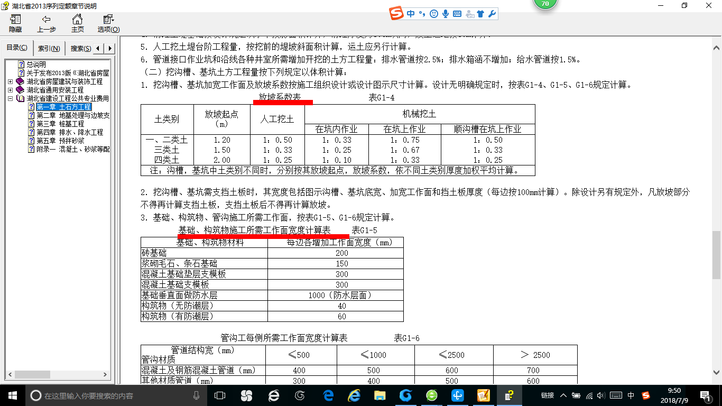Viewport: 722px width, 406px height.
Task: Select the 湖北省通用安装工程 tree entry
Action: click(x=55, y=90)
